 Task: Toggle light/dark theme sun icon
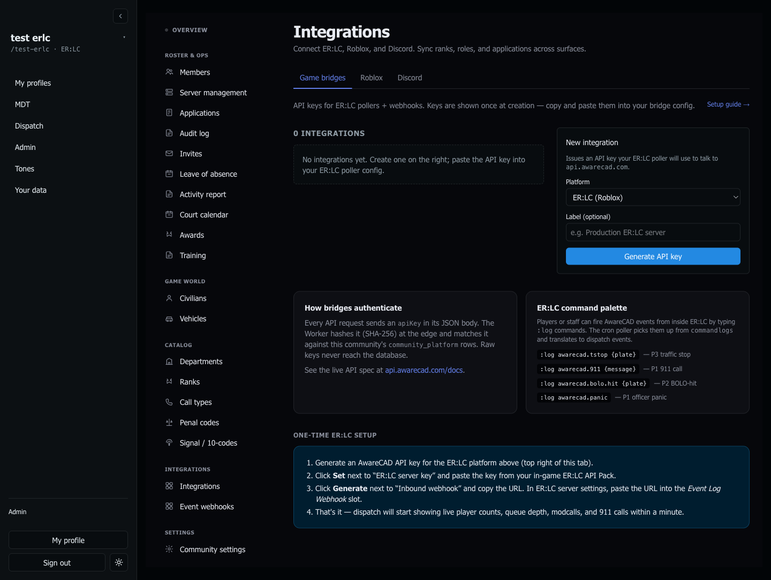[119, 562]
